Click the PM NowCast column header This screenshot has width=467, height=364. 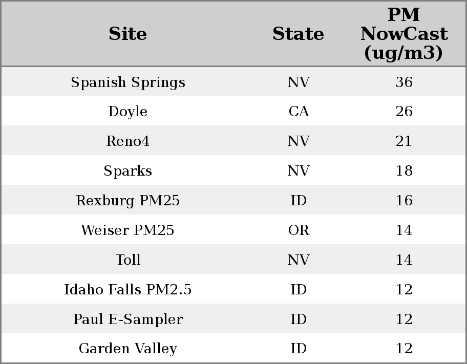click(404, 34)
